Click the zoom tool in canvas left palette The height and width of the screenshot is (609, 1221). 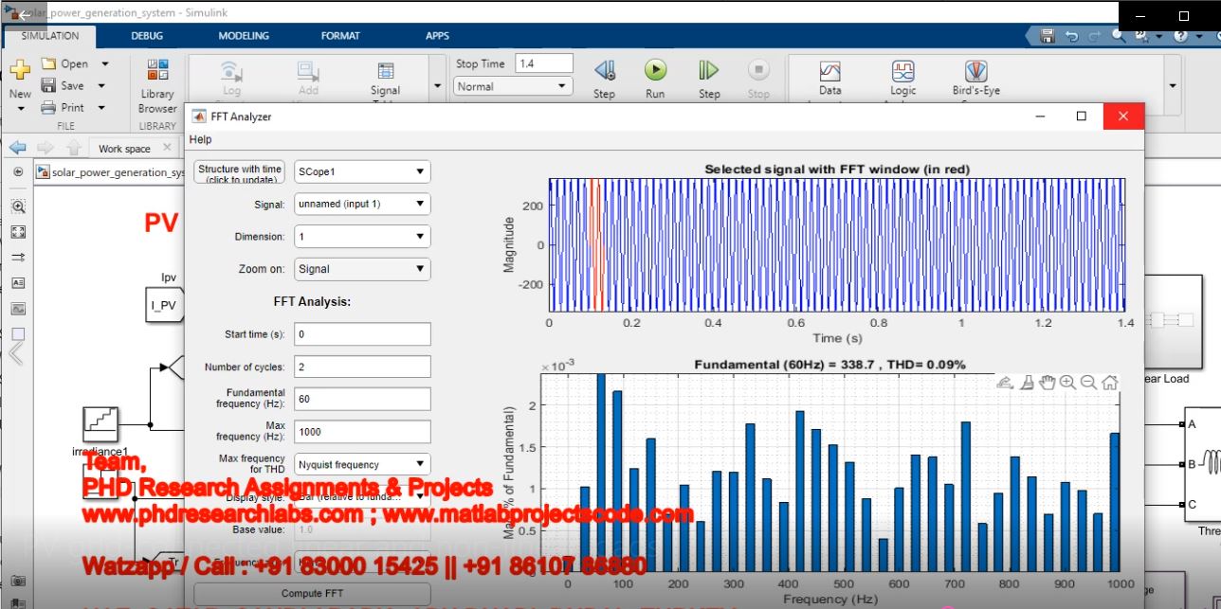click(x=18, y=206)
